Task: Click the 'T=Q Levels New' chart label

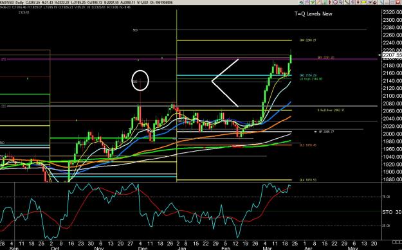Action: 313,14
